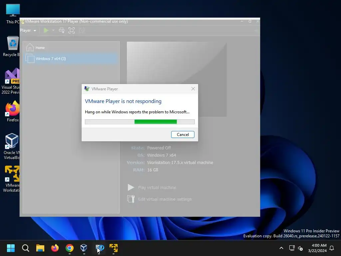Click the play triangle icon beside Play virtual machine

pyautogui.click(x=131, y=187)
